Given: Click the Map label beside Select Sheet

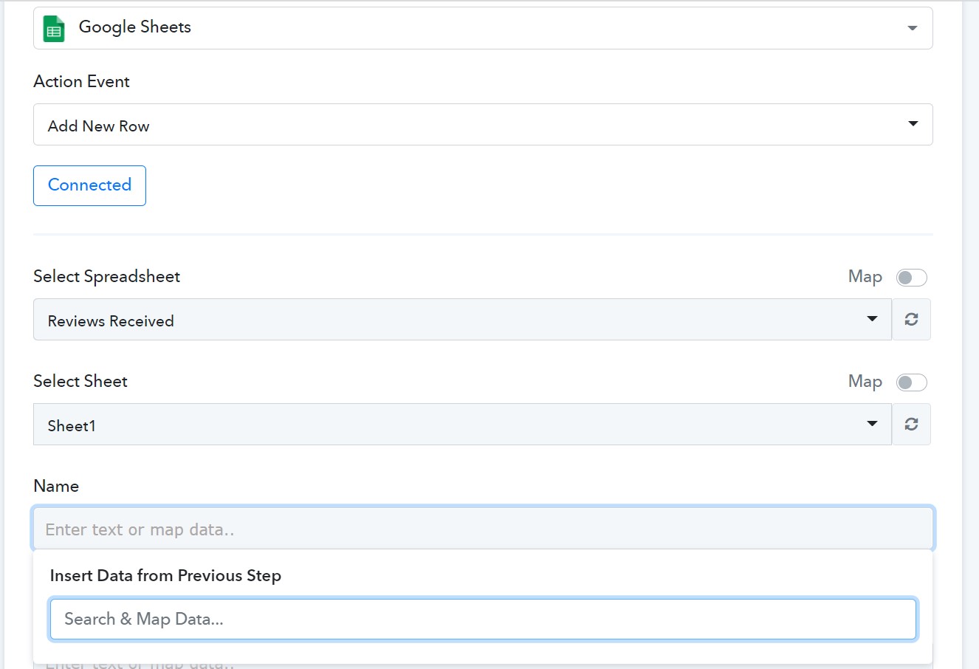Looking at the screenshot, I should pyautogui.click(x=865, y=382).
